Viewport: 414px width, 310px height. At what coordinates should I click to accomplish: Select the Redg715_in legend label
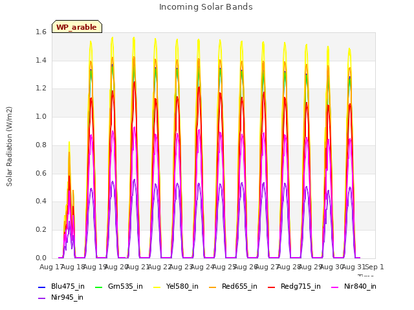coord(301,287)
